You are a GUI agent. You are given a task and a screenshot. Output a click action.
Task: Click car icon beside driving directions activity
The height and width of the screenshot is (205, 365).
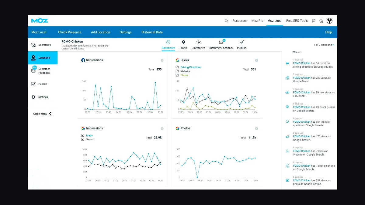coord(287,63)
